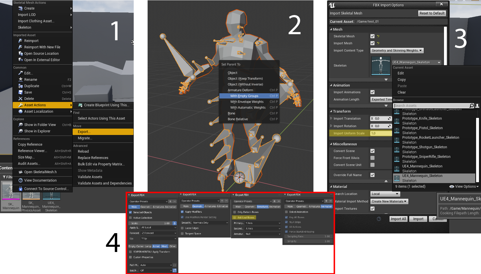The height and width of the screenshot is (274, 481).
Task: Click the Import button
Action: pyautogui.click(x=418, y=219)
